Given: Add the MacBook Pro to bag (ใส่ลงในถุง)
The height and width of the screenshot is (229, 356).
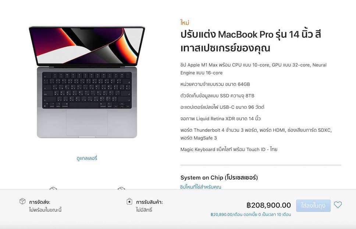Looking at the screenshot, I should (313, 205).
